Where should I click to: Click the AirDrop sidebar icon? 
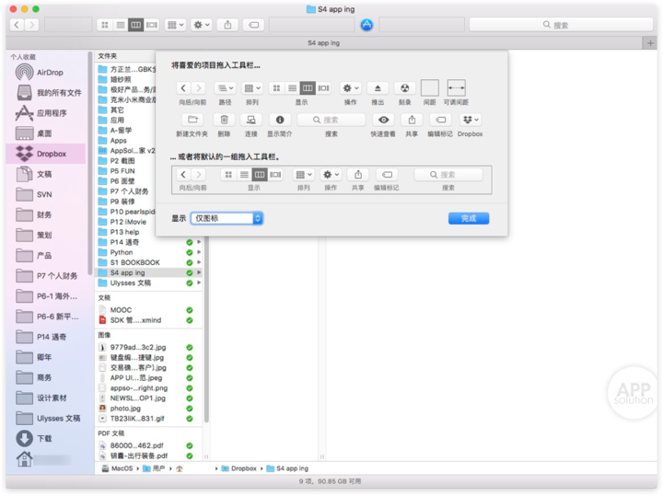tap(25, 73)
